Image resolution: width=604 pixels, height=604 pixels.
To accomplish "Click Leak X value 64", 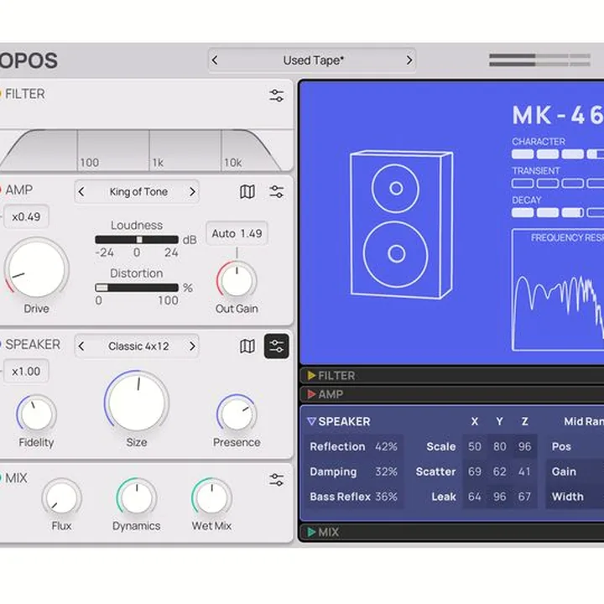I will click(475, 497).
